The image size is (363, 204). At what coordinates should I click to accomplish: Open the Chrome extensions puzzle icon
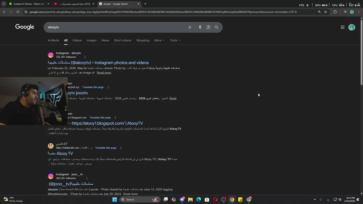pos(335,12)
